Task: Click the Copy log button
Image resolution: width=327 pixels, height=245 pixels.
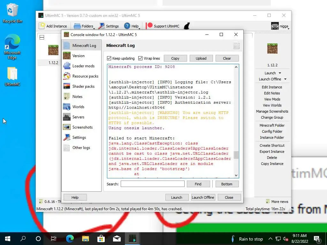Action: coord(175,58)
